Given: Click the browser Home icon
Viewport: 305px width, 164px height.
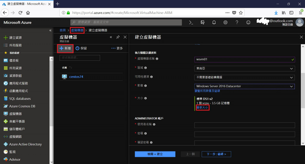Looking at the screenshot, I should coord(28,13).
